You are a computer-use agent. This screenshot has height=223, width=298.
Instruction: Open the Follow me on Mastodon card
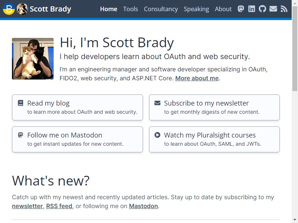pyautogui.click(x=77, y=139)
